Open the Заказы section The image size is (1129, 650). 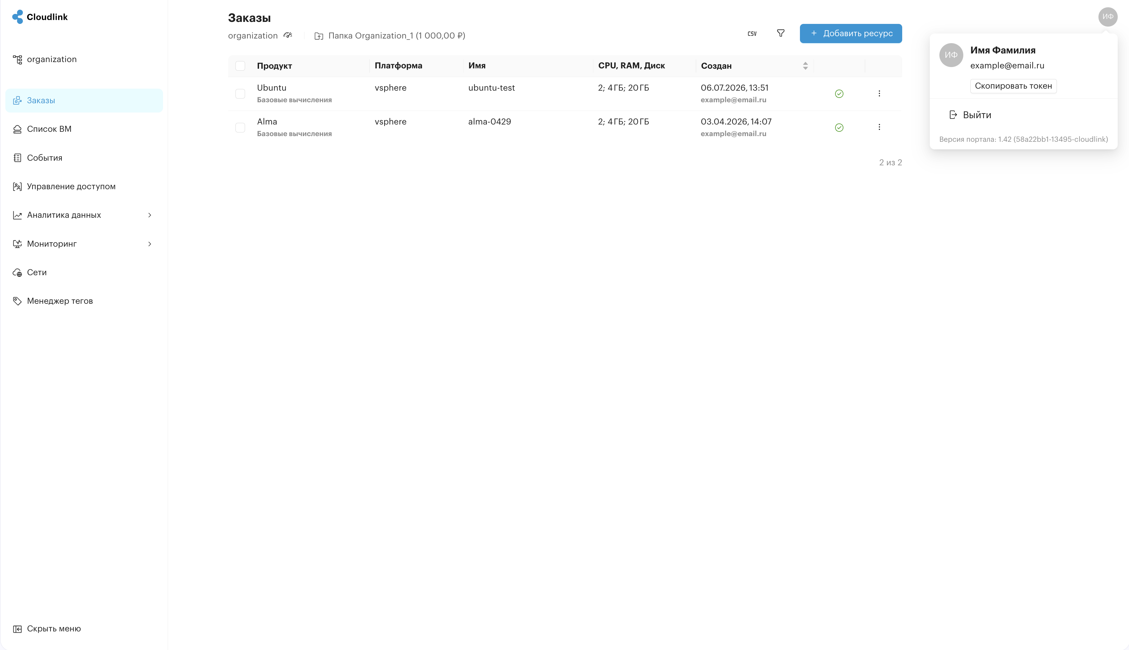tap(84, 101)
